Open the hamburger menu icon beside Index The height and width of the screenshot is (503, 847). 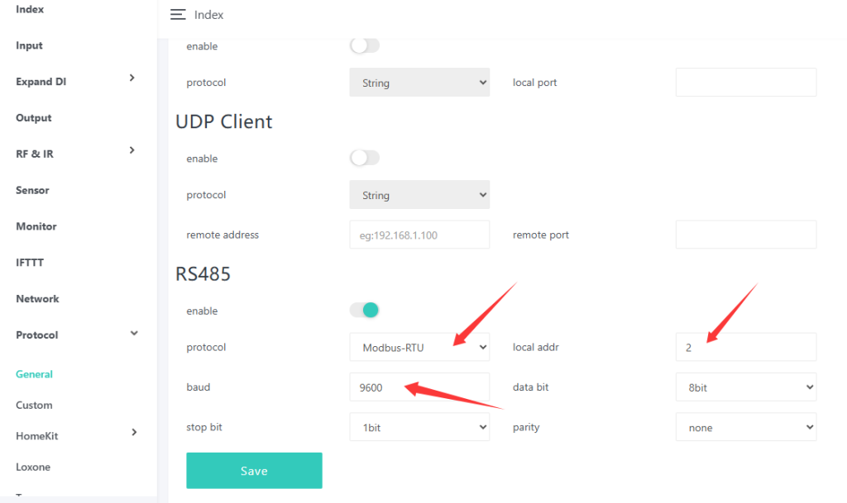tap(178, 15)
